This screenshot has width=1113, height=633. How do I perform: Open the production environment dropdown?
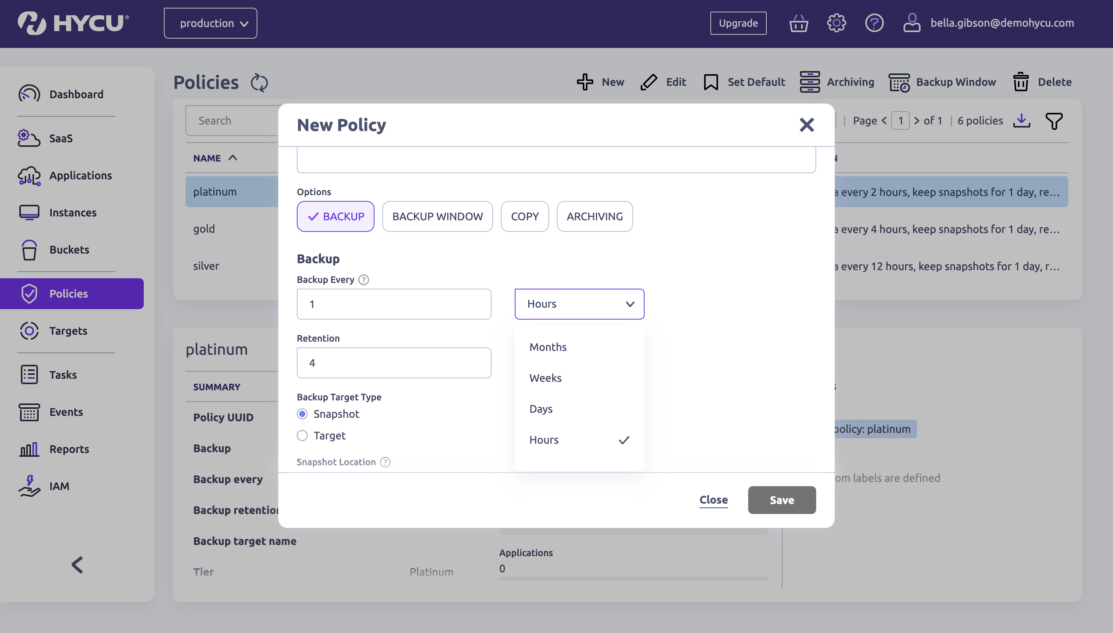[x=210, y=22]
